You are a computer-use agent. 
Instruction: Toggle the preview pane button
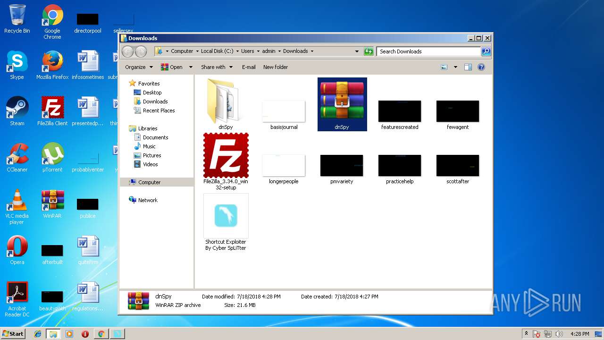pos(468,67)
